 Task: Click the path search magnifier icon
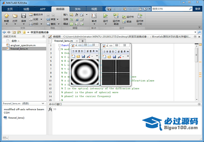point(199,32)
